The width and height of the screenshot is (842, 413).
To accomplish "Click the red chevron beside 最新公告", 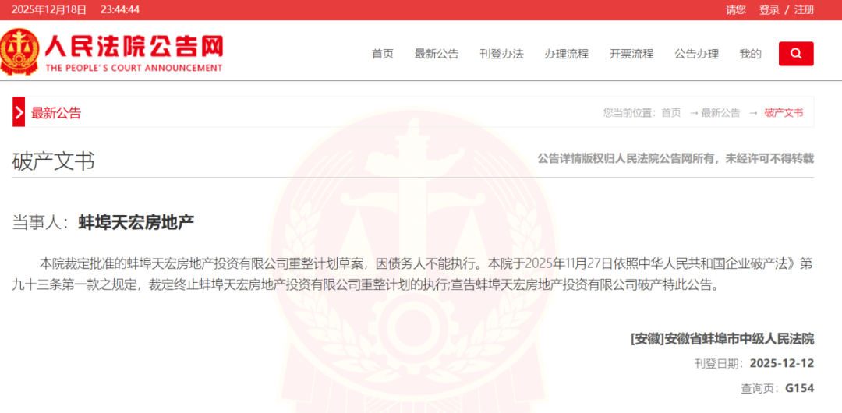I will [x=19, y=111].
